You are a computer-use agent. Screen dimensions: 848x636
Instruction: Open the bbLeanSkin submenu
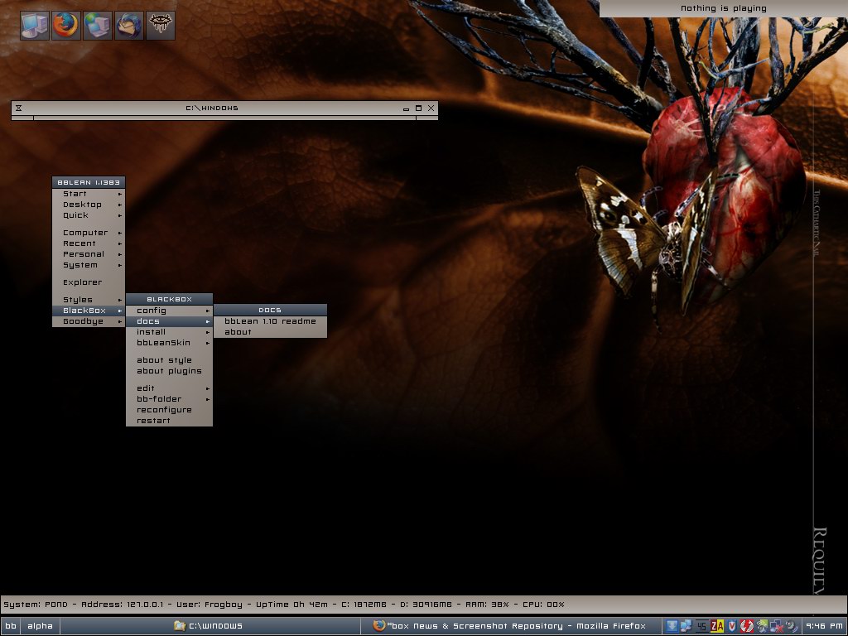[169, 343]
